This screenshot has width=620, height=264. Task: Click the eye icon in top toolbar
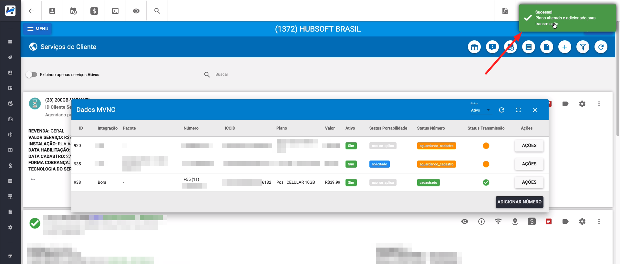click(x=136, y=11)
